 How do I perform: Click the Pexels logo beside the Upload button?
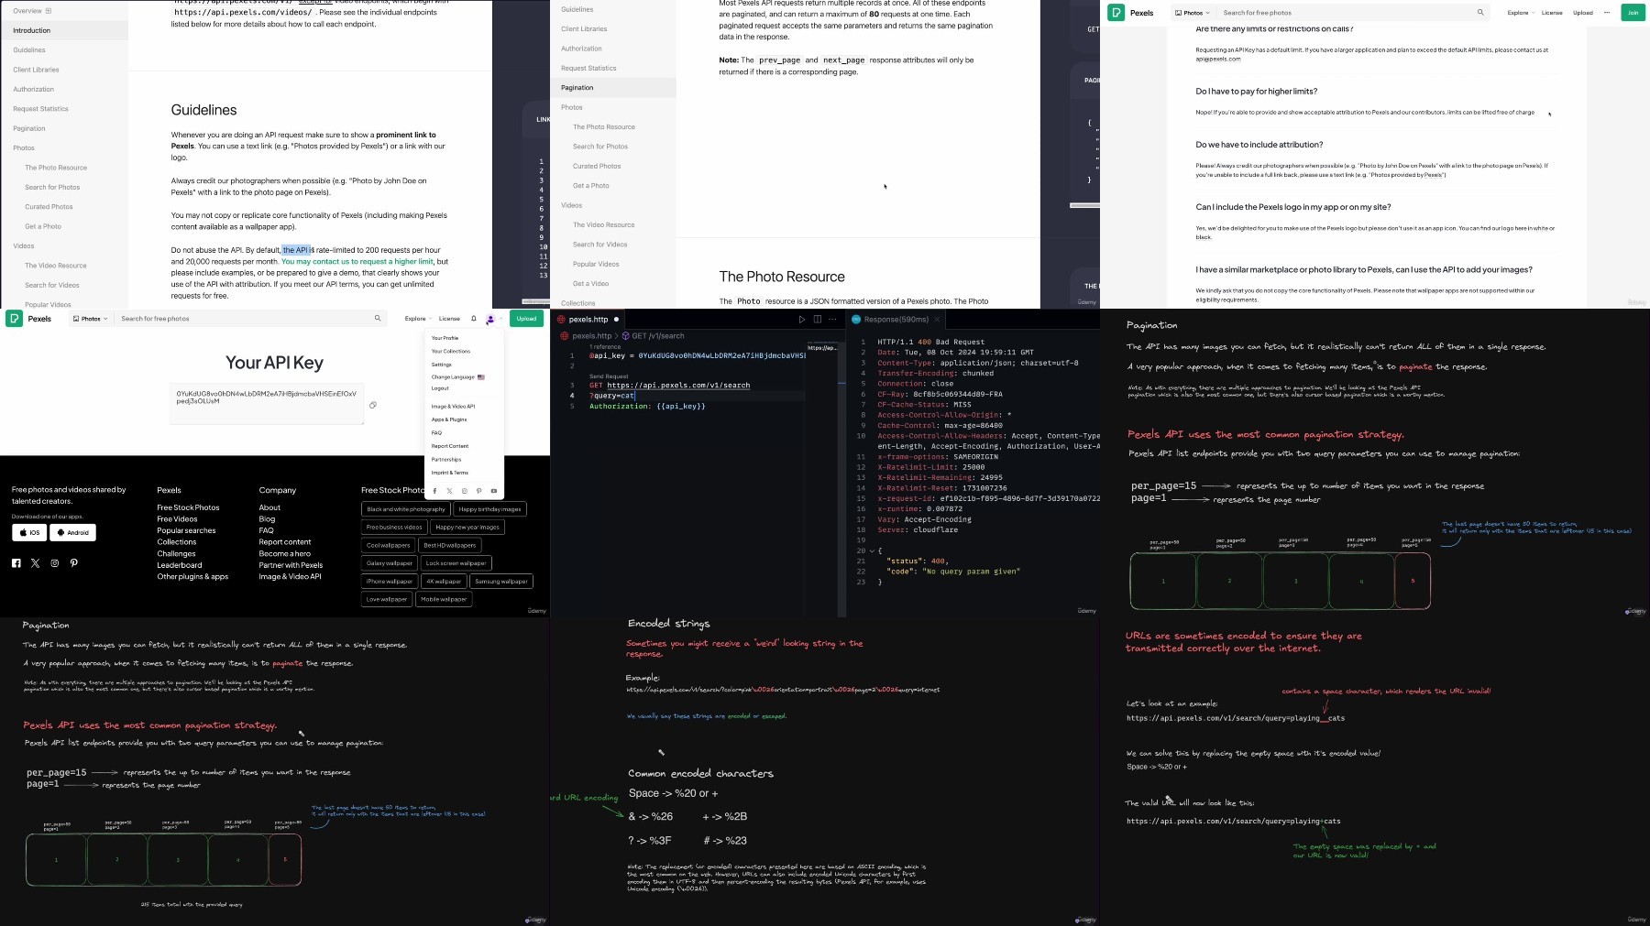click(x=14, y=319)
